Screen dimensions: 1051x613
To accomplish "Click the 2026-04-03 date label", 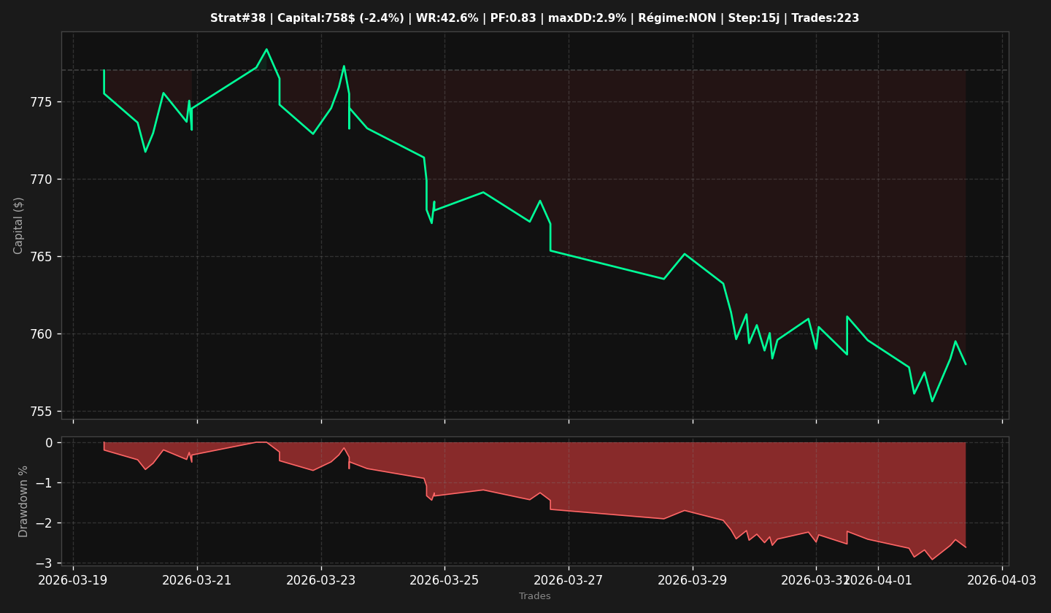I will point(1002,580).
